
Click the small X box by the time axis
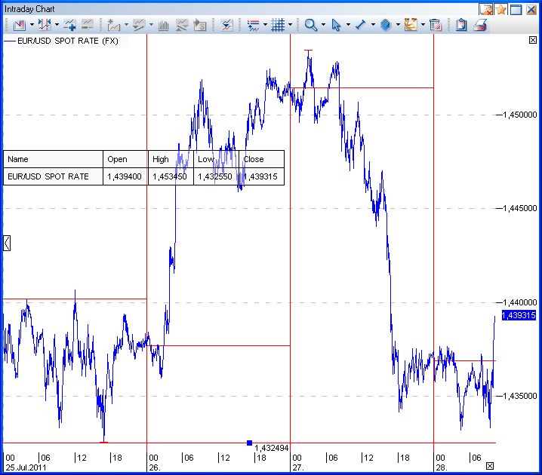click(490, 466)
